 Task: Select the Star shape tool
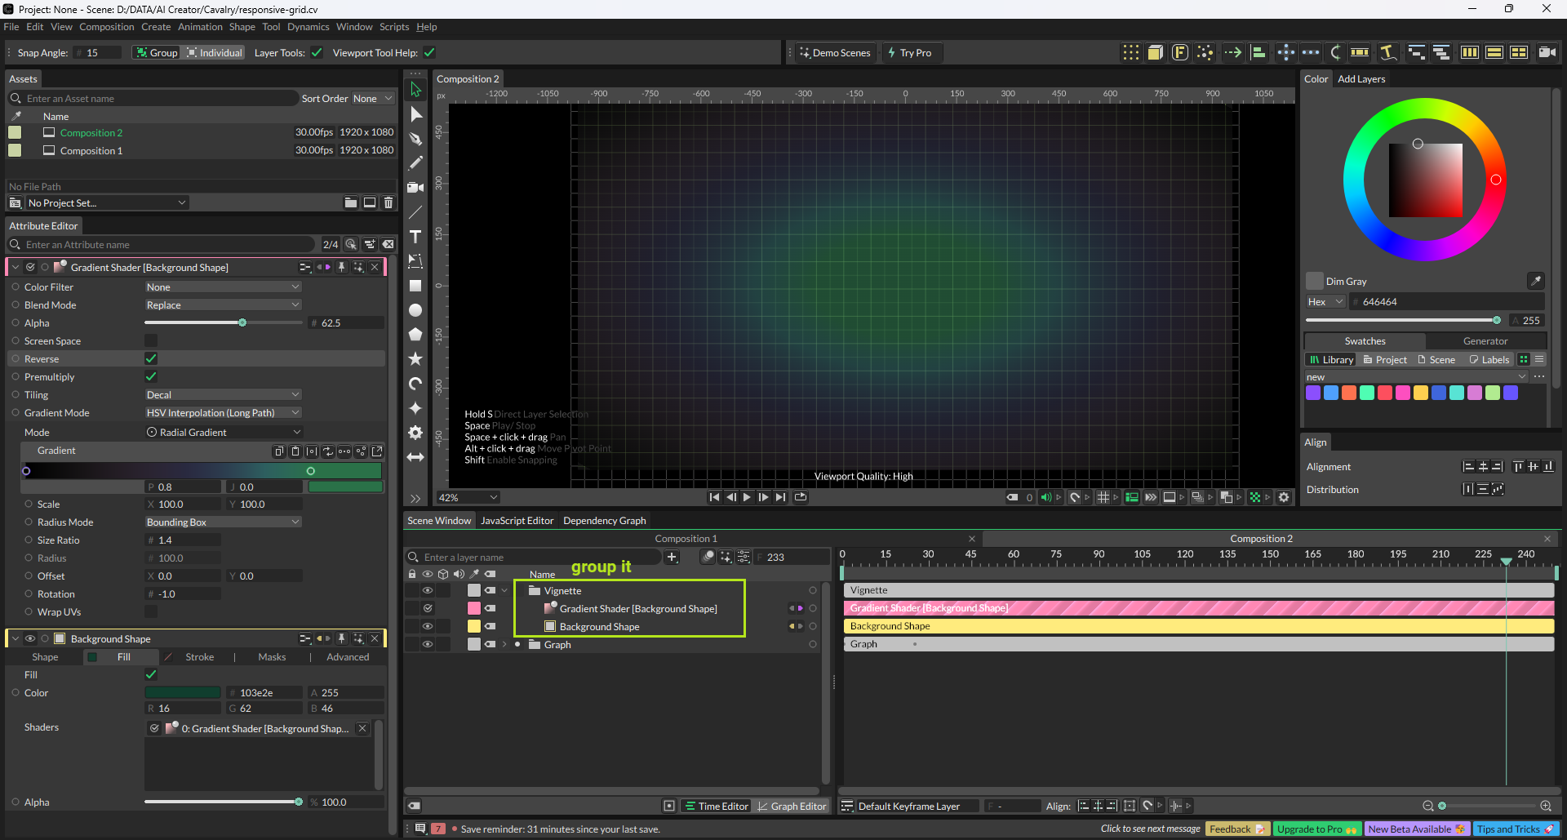(x=415, y=359)
